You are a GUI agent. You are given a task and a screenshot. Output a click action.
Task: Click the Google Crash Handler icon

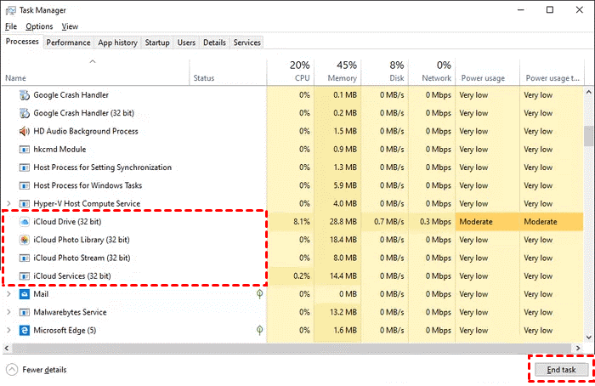tap(24, 95)
